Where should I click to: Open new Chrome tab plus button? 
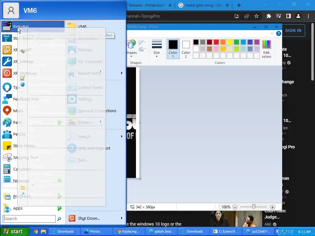tap(239, 5)
